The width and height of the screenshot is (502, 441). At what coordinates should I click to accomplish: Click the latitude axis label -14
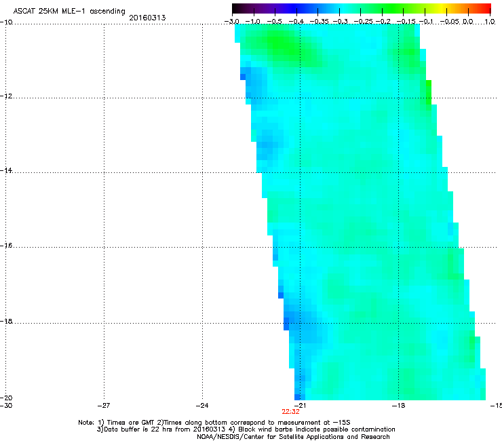point(6,170)
